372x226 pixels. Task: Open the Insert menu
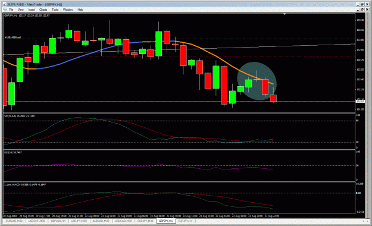coord(32,10)
